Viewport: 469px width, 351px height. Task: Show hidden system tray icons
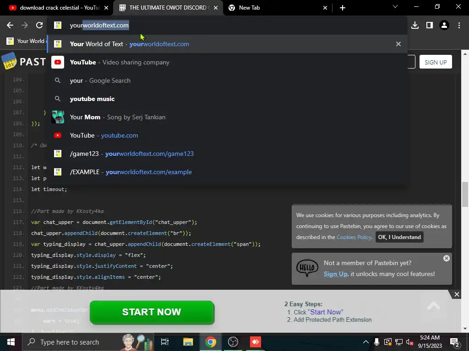(x=365, y=342)
